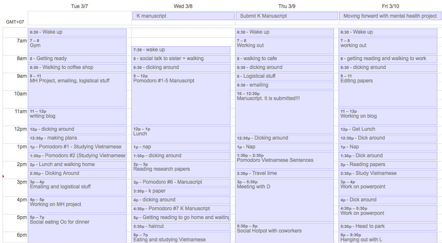Open Friday 7–8 working out event

[x=388, y=46]
